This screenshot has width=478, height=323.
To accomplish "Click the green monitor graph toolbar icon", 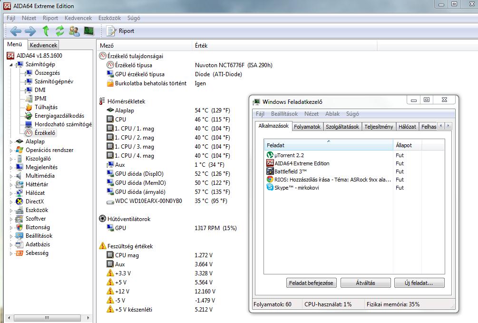I will [x=89, y=31].
